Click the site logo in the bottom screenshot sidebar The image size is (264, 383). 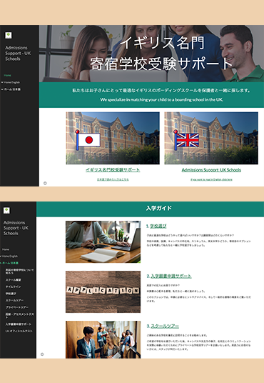pos(6,210)
